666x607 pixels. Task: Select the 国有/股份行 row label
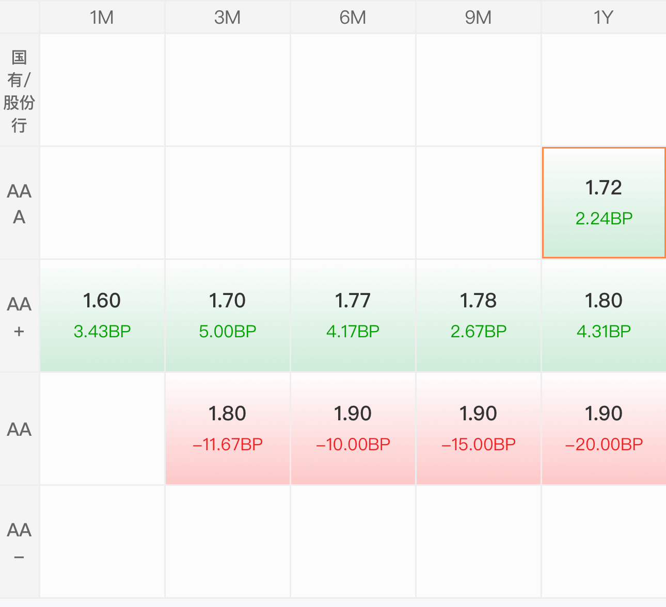[x=19, y=90]
